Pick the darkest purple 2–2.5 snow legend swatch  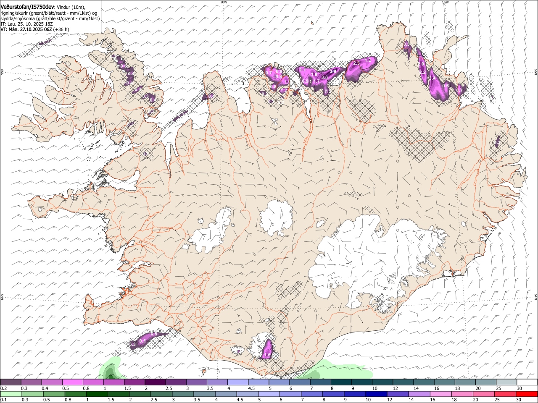156,382
